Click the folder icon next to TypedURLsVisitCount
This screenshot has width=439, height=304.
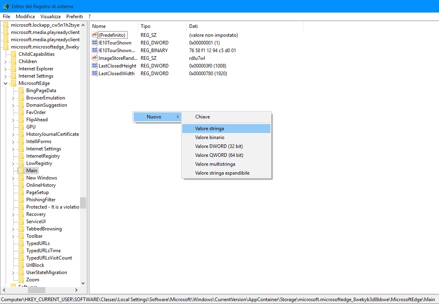(x=21, y=258)
